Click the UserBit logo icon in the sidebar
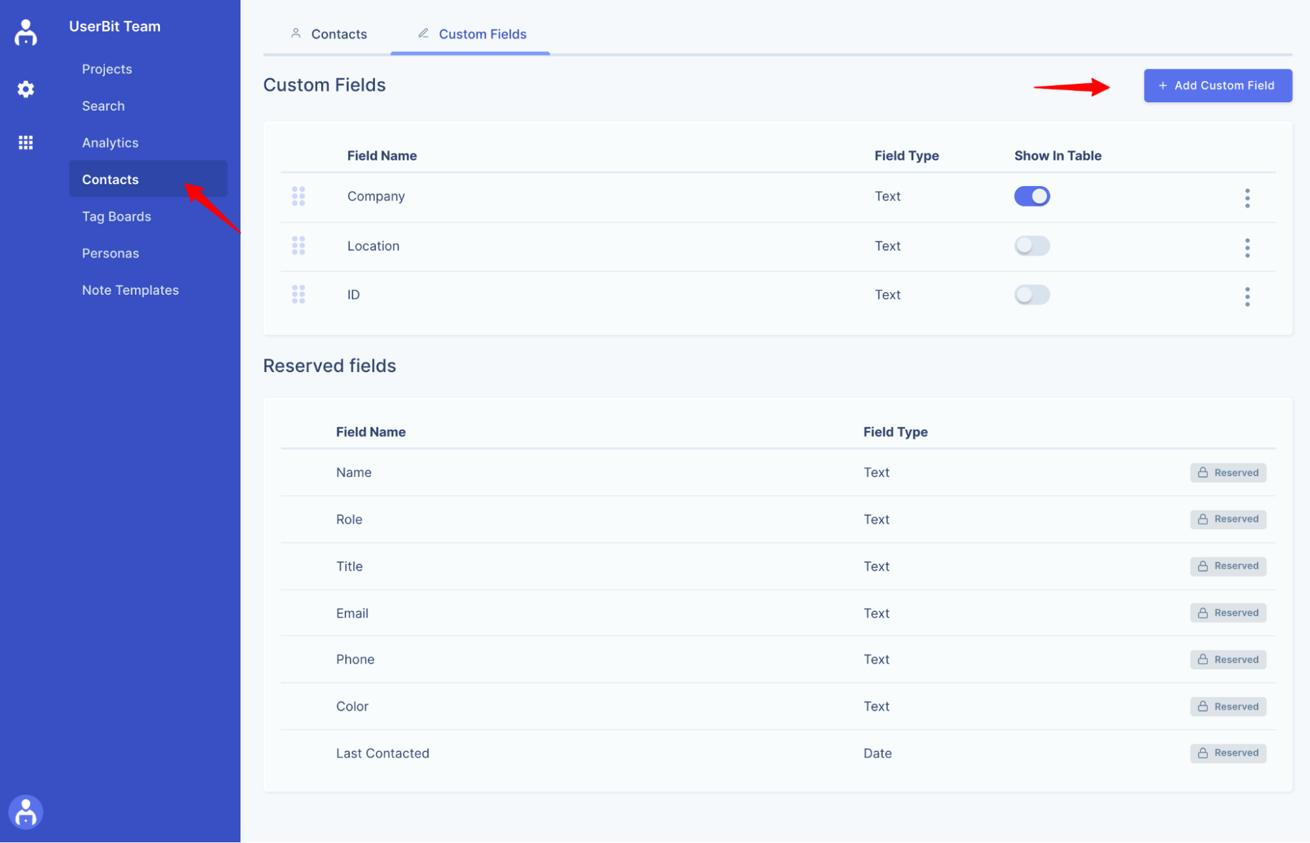 tap(26, 32)
